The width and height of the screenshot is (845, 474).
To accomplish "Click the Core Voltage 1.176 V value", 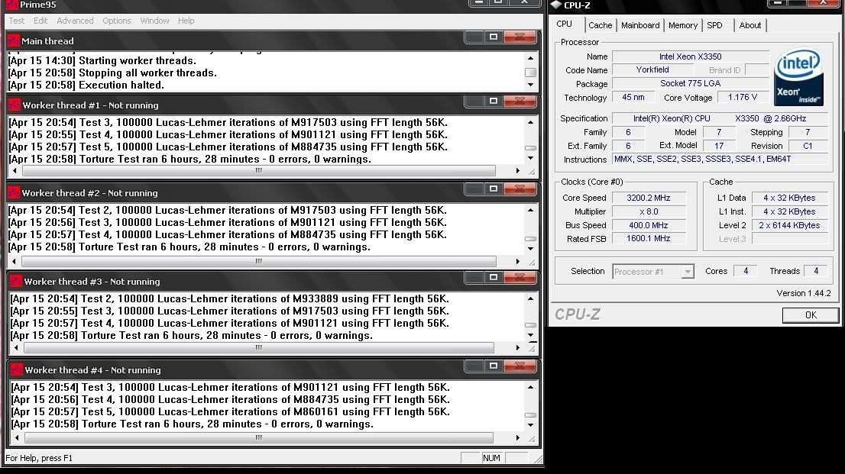I will click(x=743, y=98).
